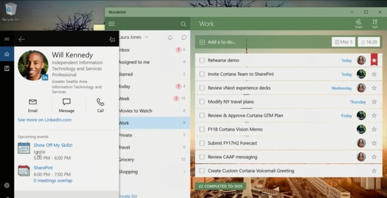
Task: Click Add a to-do input field
Action: [x=263, y=42]
